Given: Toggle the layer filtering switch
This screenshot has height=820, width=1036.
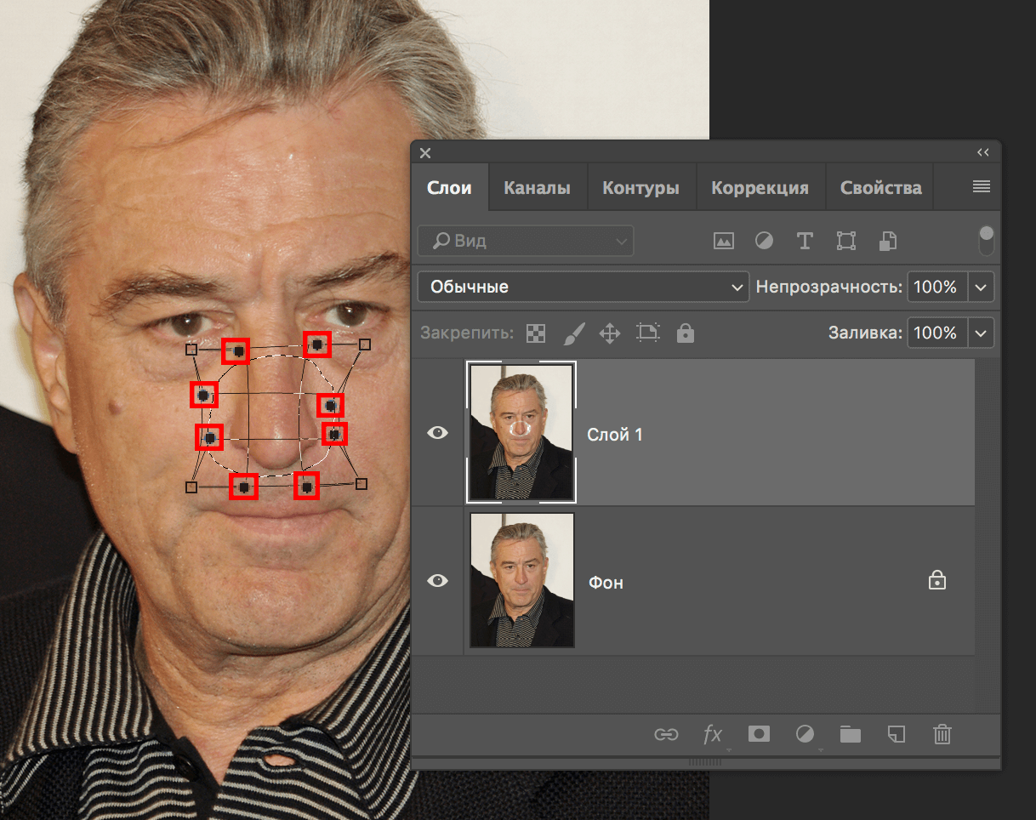Looking at the screenshot, I should (x=986, y=240).
